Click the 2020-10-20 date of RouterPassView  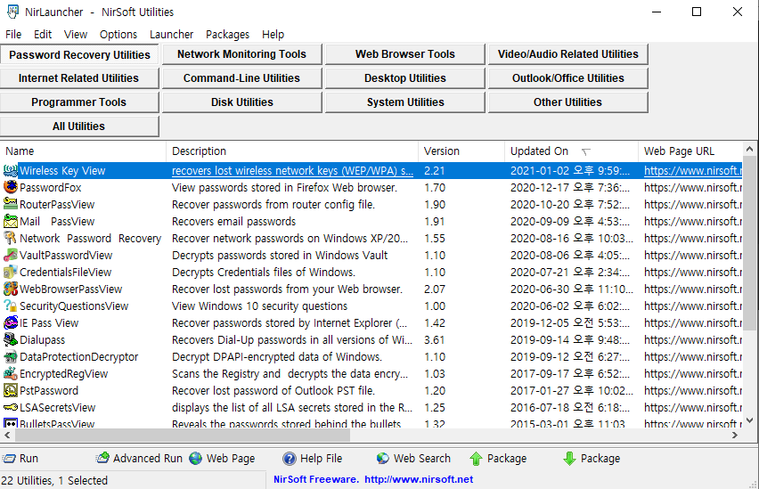point(570,204)
